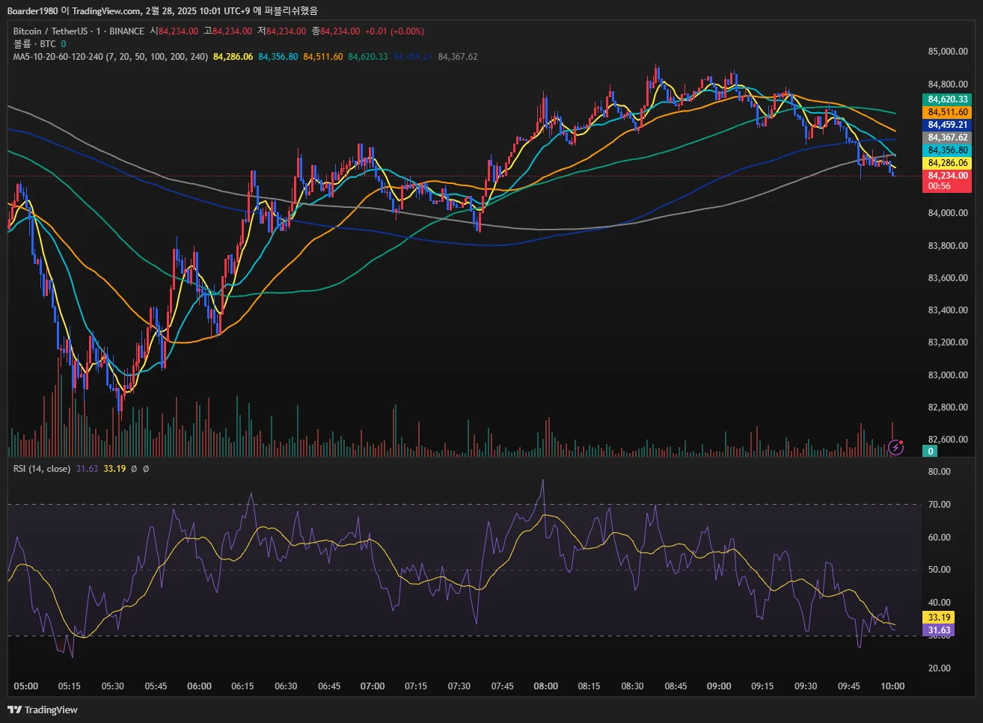The image size is (983, 723).
Task: Click the blue 84,459.21 price axis label
Action: click(947, 125)
